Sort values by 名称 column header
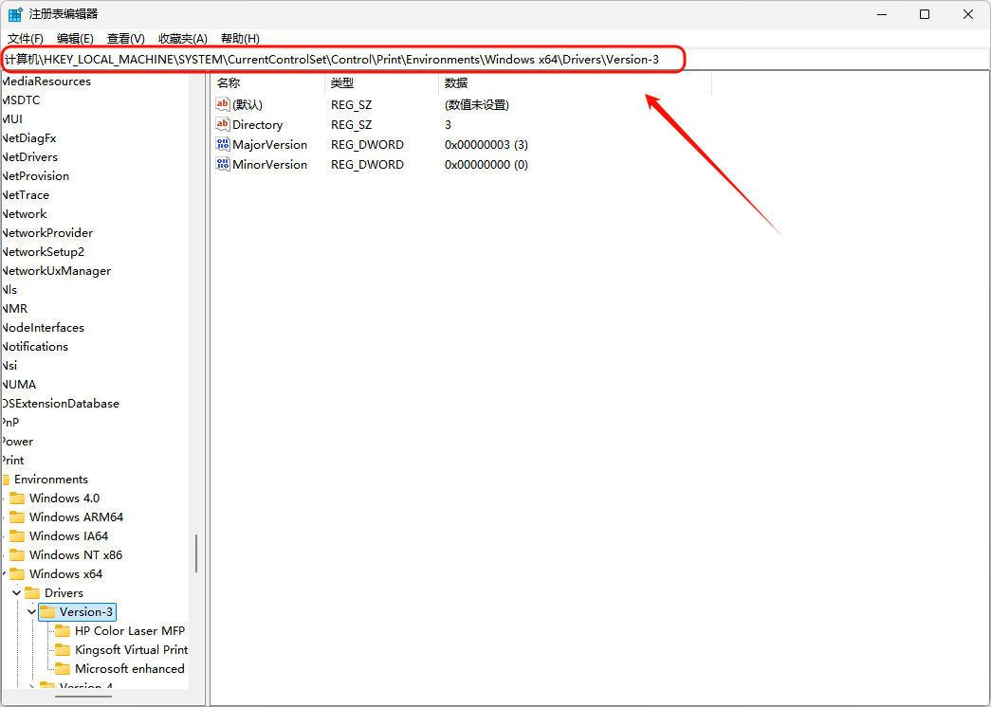The width and height of the screenshot is (991, 707). [x=267, y=83]
